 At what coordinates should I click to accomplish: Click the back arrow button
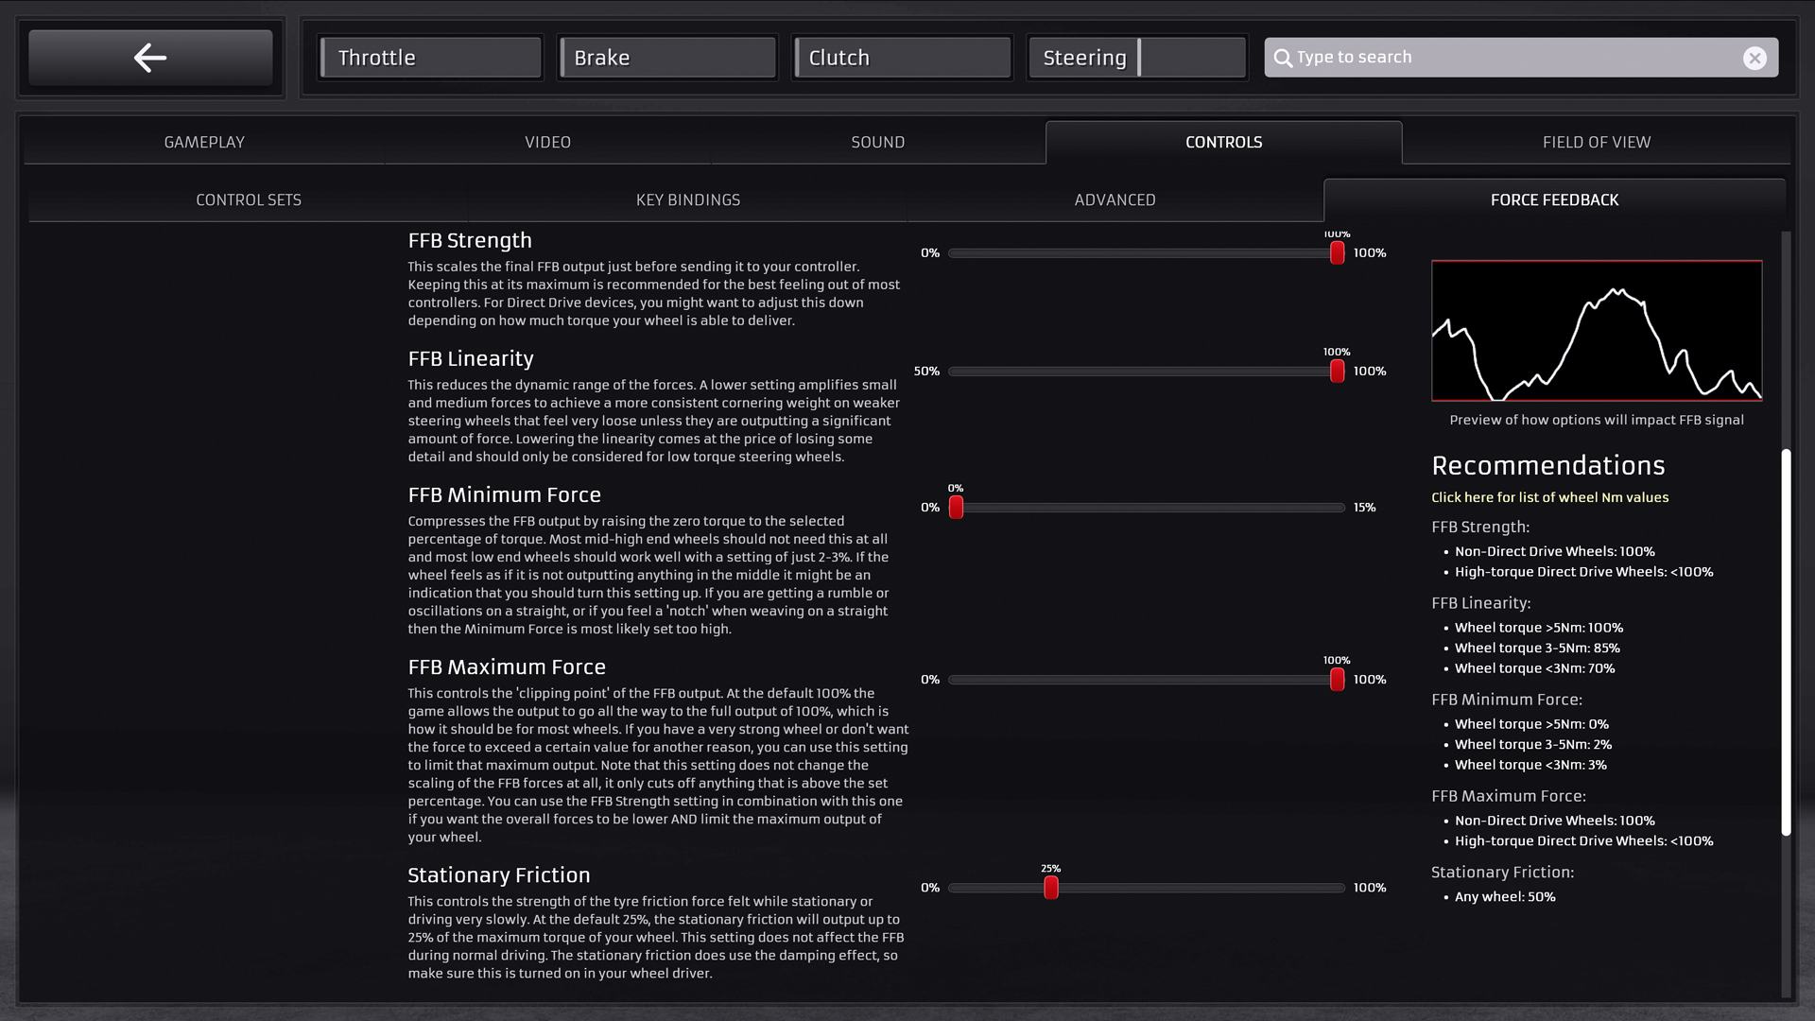(x=150, y=58)
